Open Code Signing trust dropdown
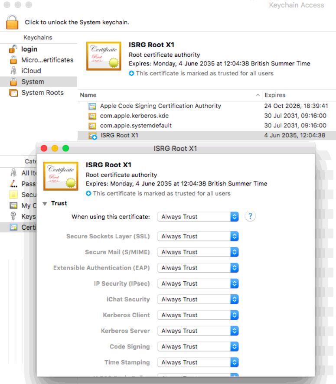Viewport: 336px width, 384px height. [x=198, y=347]
